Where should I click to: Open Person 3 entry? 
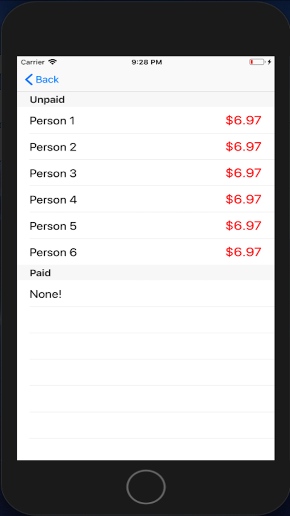click(145, 173)
